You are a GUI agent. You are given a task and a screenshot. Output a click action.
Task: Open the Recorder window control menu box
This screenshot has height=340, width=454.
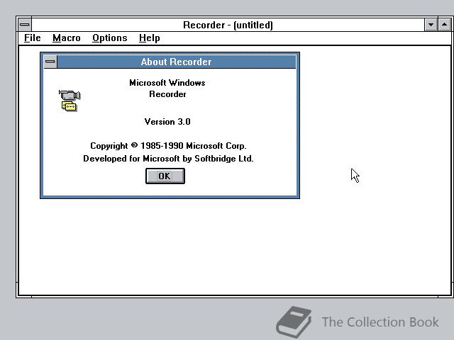25,25
